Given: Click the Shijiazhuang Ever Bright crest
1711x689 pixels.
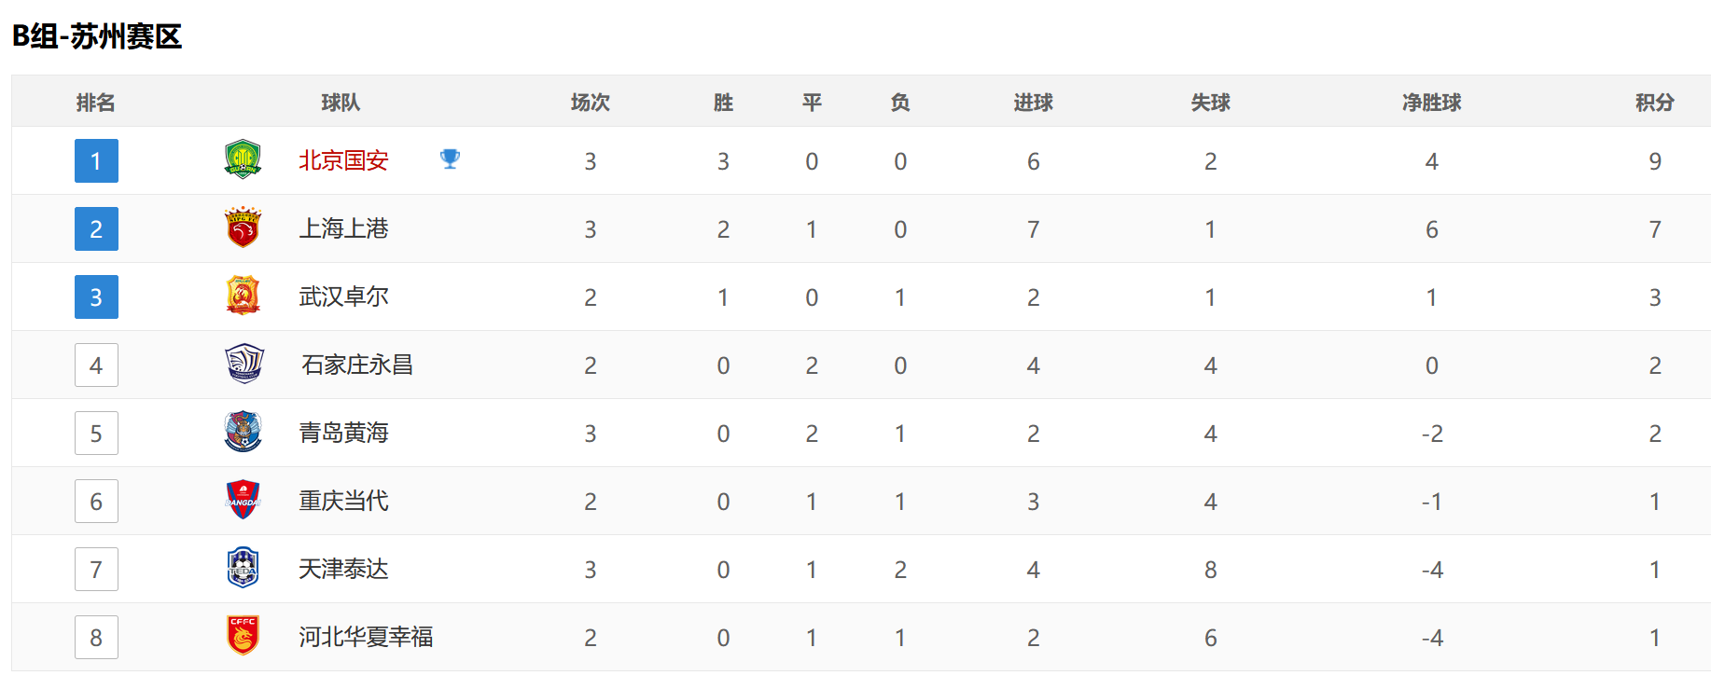Looking at the screenshot, I should click(x=244, y=364).
